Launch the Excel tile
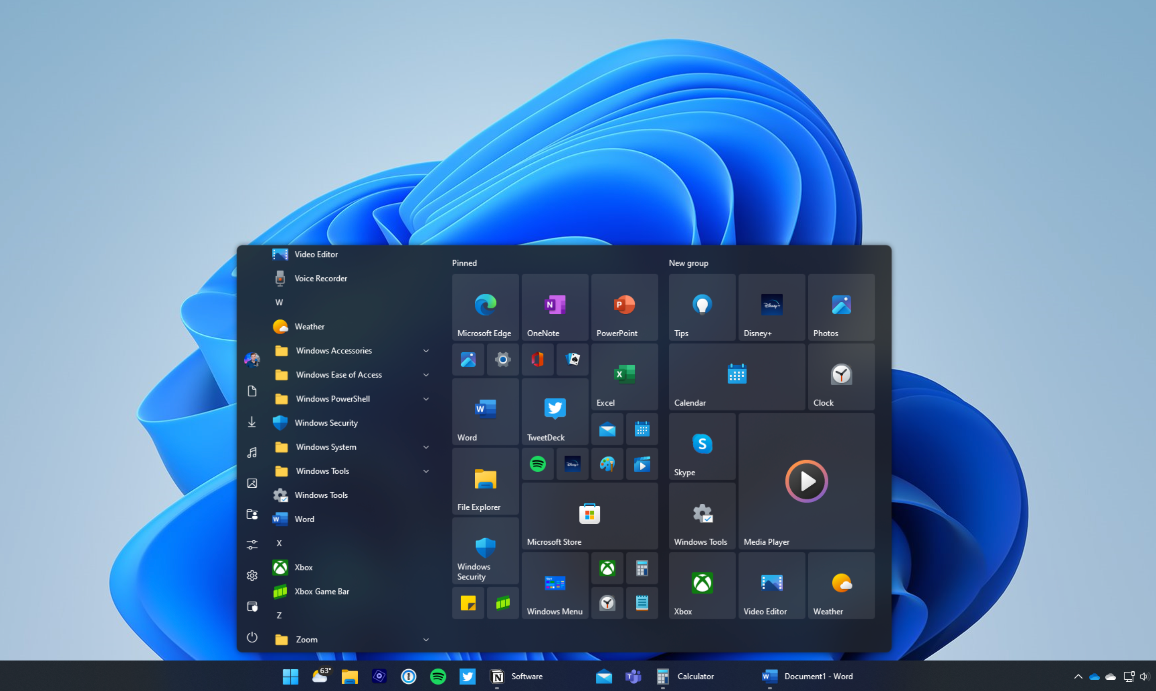 pos(624,377)
